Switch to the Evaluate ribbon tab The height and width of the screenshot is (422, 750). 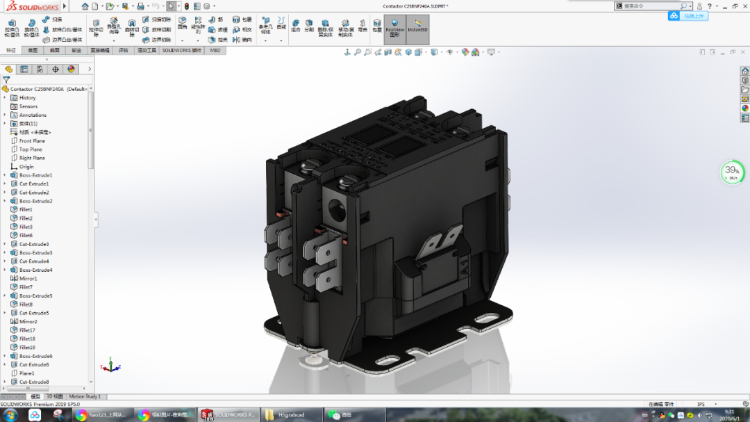click(x=124, y=50)
